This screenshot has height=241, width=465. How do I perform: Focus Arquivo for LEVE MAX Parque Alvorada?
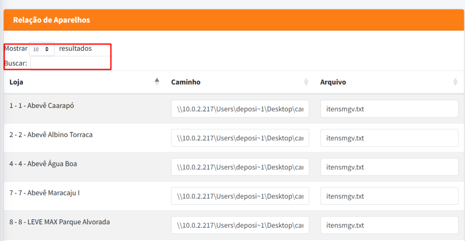click(389, 225)
